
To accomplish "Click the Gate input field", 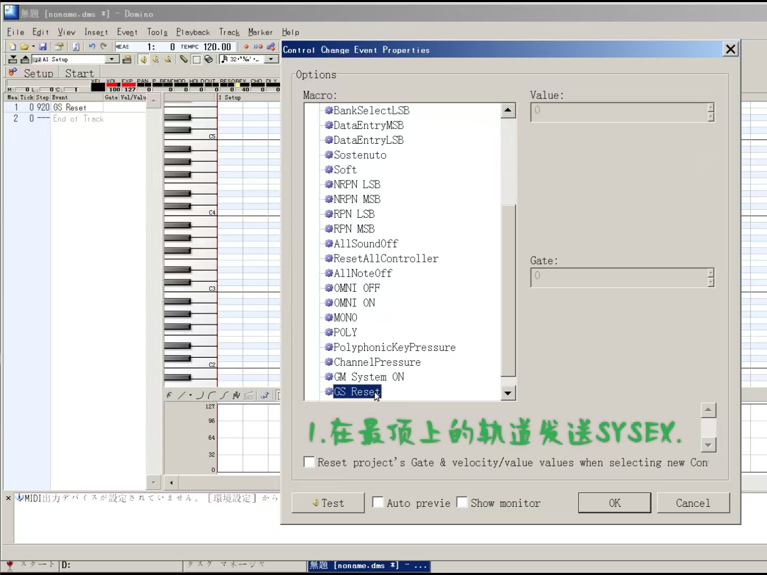I will pyautogui.click(x=618, y=277).
